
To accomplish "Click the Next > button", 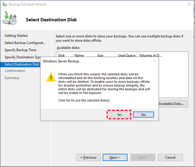I will 115,158.
